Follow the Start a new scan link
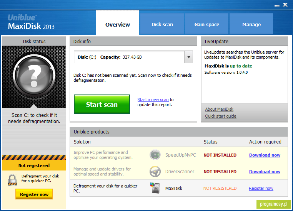Screen dimensions: 293x211 tap(153, 100)
